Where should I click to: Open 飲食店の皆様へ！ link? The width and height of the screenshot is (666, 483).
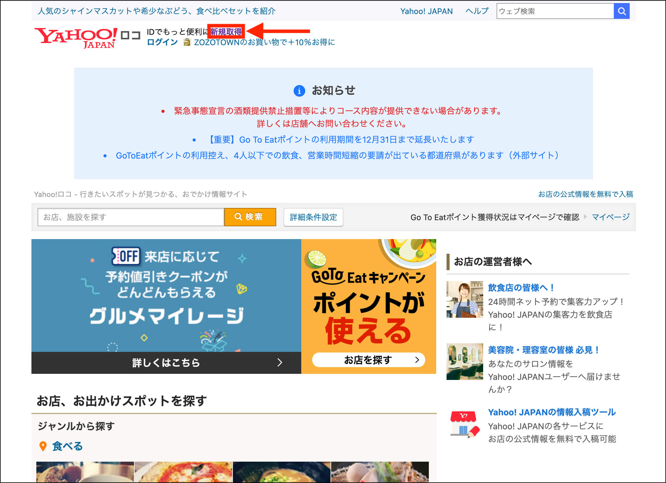[x=521, y=288]
